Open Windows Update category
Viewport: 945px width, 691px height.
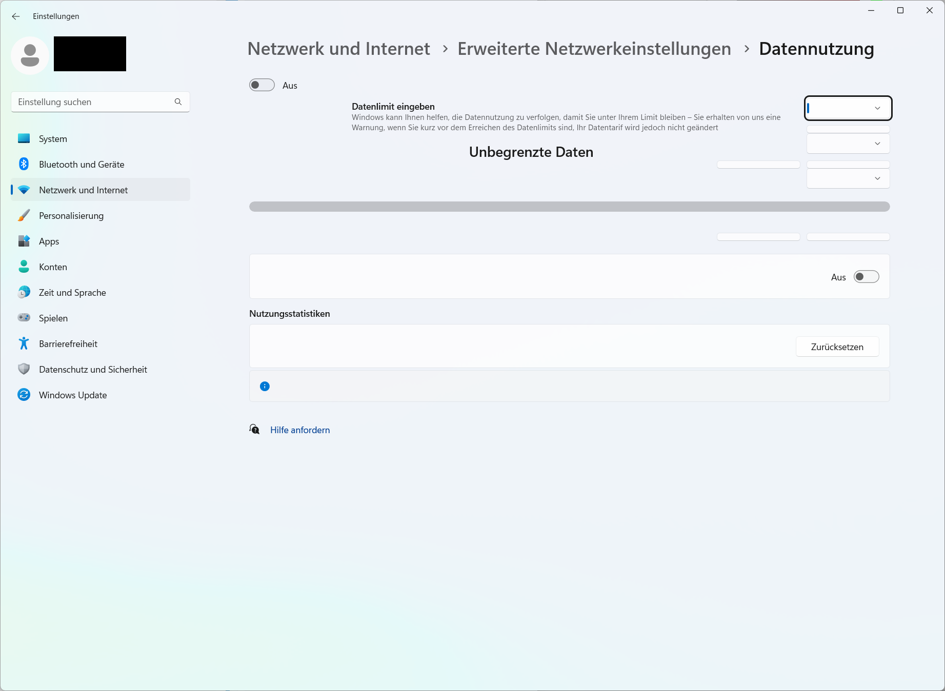click(x=100, y=395)
